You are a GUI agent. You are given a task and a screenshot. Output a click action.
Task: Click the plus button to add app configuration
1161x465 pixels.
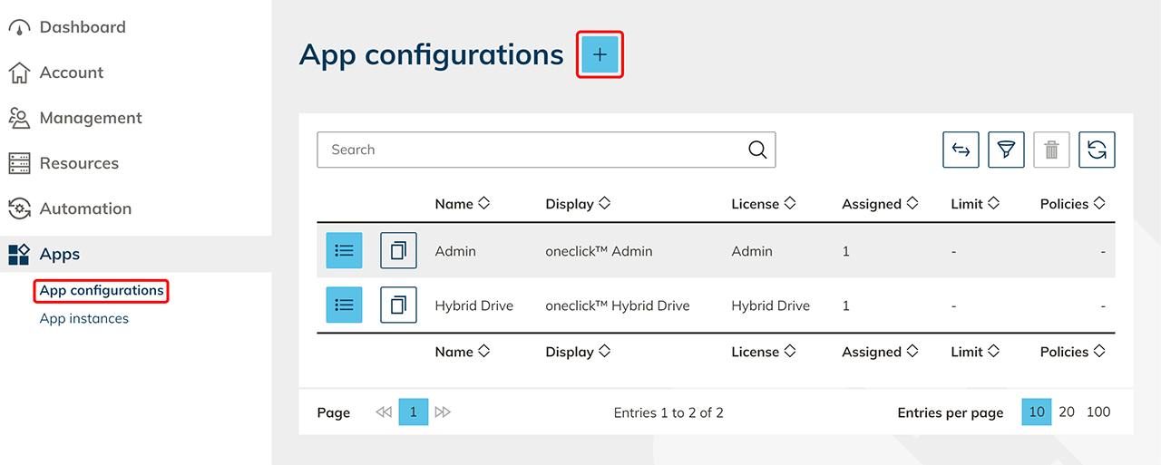tap(600, 55)
